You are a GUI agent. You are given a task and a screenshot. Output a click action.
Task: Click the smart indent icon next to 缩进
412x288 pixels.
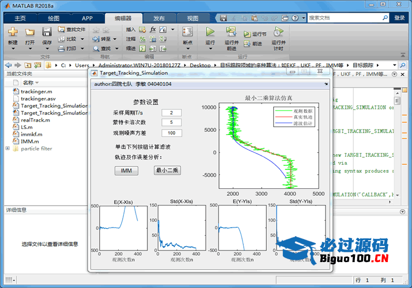pos(142,48)
